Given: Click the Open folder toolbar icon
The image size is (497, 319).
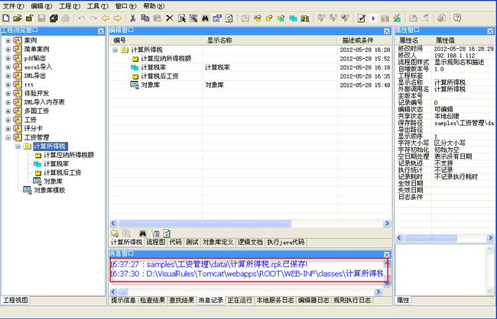Looking at the screenshot, I should point(18,18).
